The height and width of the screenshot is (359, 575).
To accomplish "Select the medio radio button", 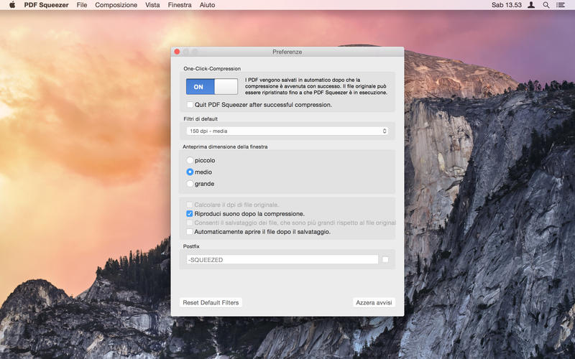I will [190, 172].
